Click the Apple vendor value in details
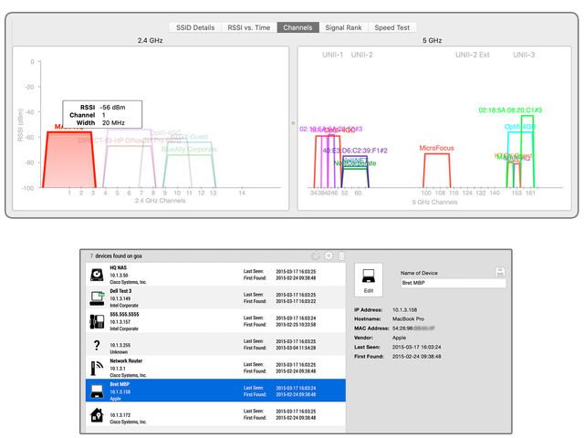The width and height of the screenshot is (584, 438). [x=399, y=338]
